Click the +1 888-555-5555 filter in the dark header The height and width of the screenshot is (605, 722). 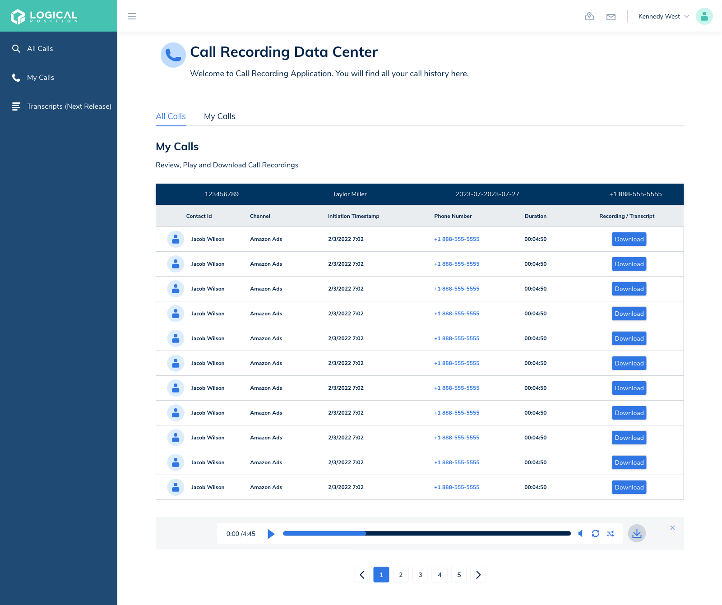635,194
